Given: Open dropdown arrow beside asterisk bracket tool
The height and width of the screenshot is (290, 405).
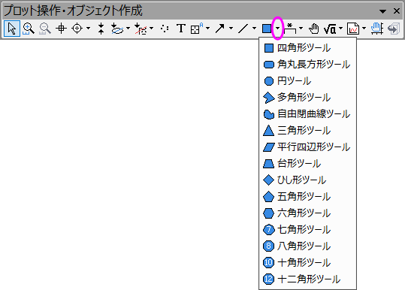Looking at the screenshot, I should click(x=301, y=29).
